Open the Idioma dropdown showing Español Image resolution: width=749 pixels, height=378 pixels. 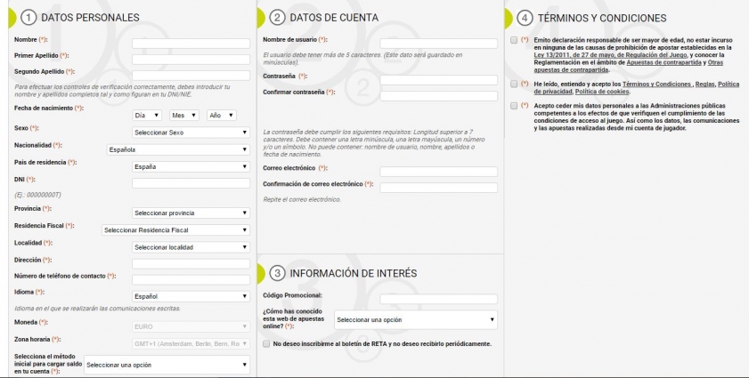[191, 297]
